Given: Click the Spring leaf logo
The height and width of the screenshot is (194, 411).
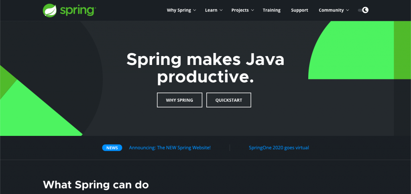Looking at the screenshot, I should click(x=49, y=10).
